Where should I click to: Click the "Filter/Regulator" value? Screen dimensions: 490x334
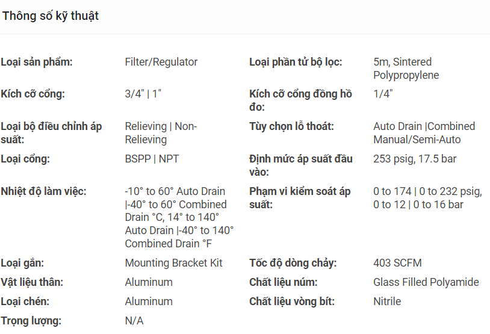[161, 62]
